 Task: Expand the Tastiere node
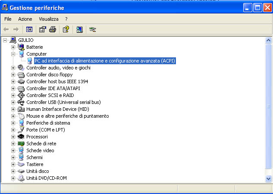pyautogui.click(x=13, y=164)
